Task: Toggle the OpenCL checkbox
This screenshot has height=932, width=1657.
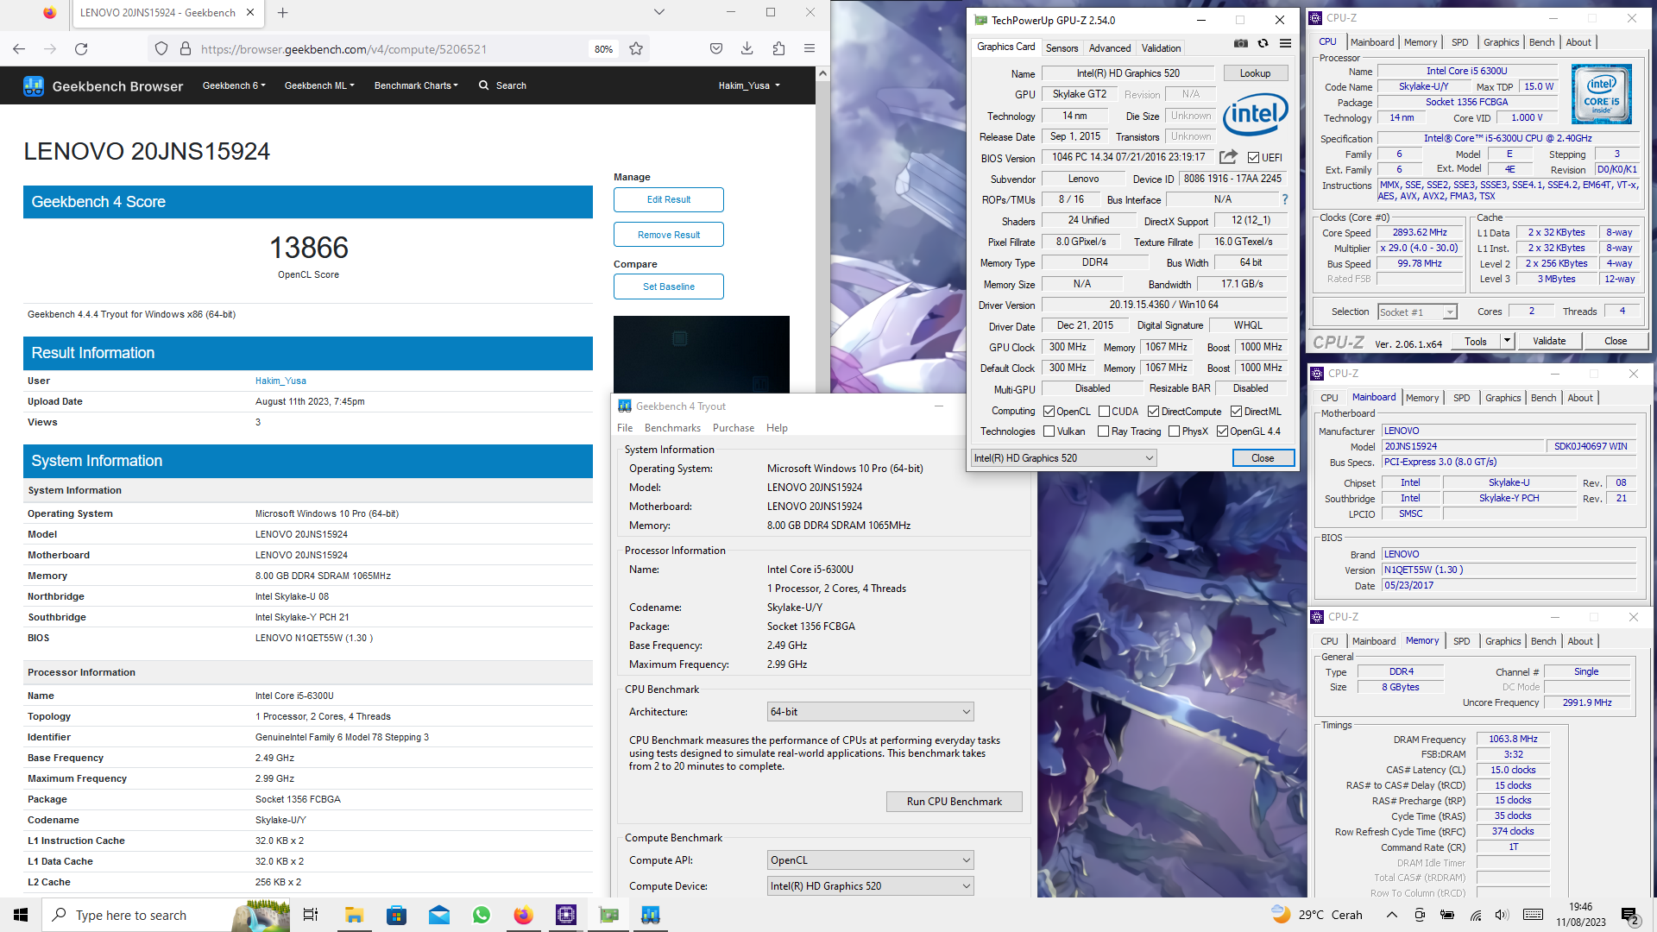Action: coord(1049,412)
